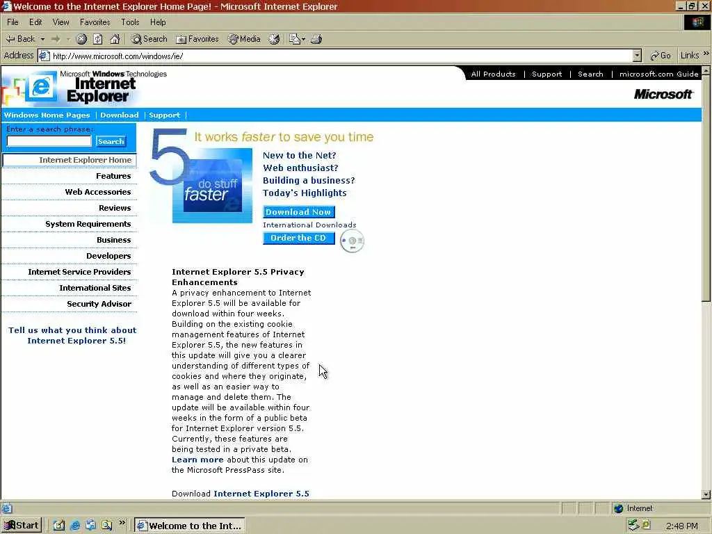712x534 pixels.
Task: Click the page scrollbar down arrow
Action: (x=706, y=494)
